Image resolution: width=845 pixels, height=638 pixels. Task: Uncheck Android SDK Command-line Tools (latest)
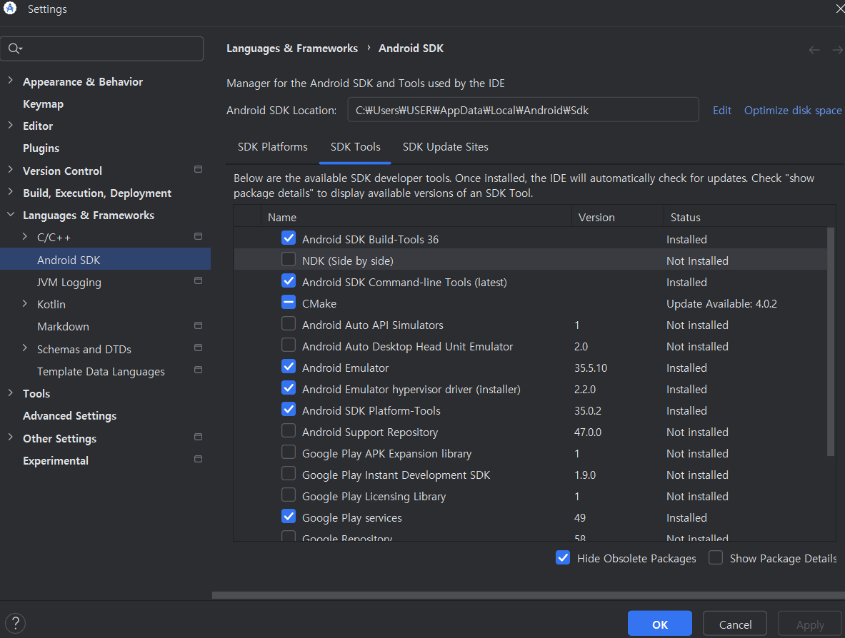click(289, 281)
